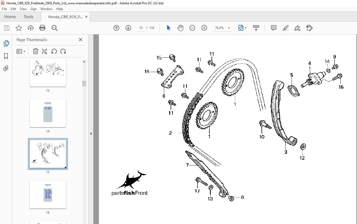Open the Help menu
Screen dimensions: 357x224
59,9
